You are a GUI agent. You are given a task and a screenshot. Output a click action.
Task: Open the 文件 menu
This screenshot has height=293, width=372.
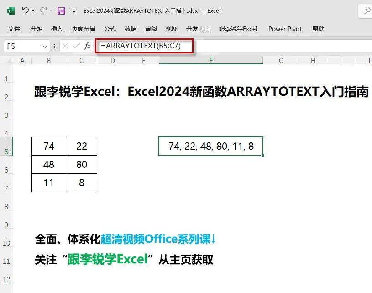[x=14, y=29]
